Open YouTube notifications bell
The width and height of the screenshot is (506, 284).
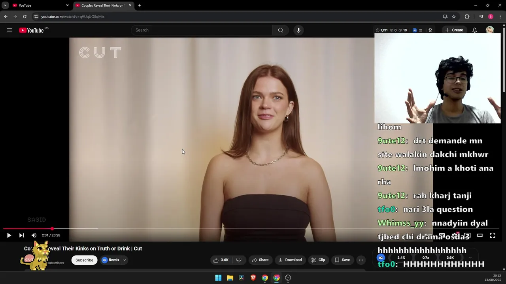[475, 30]
